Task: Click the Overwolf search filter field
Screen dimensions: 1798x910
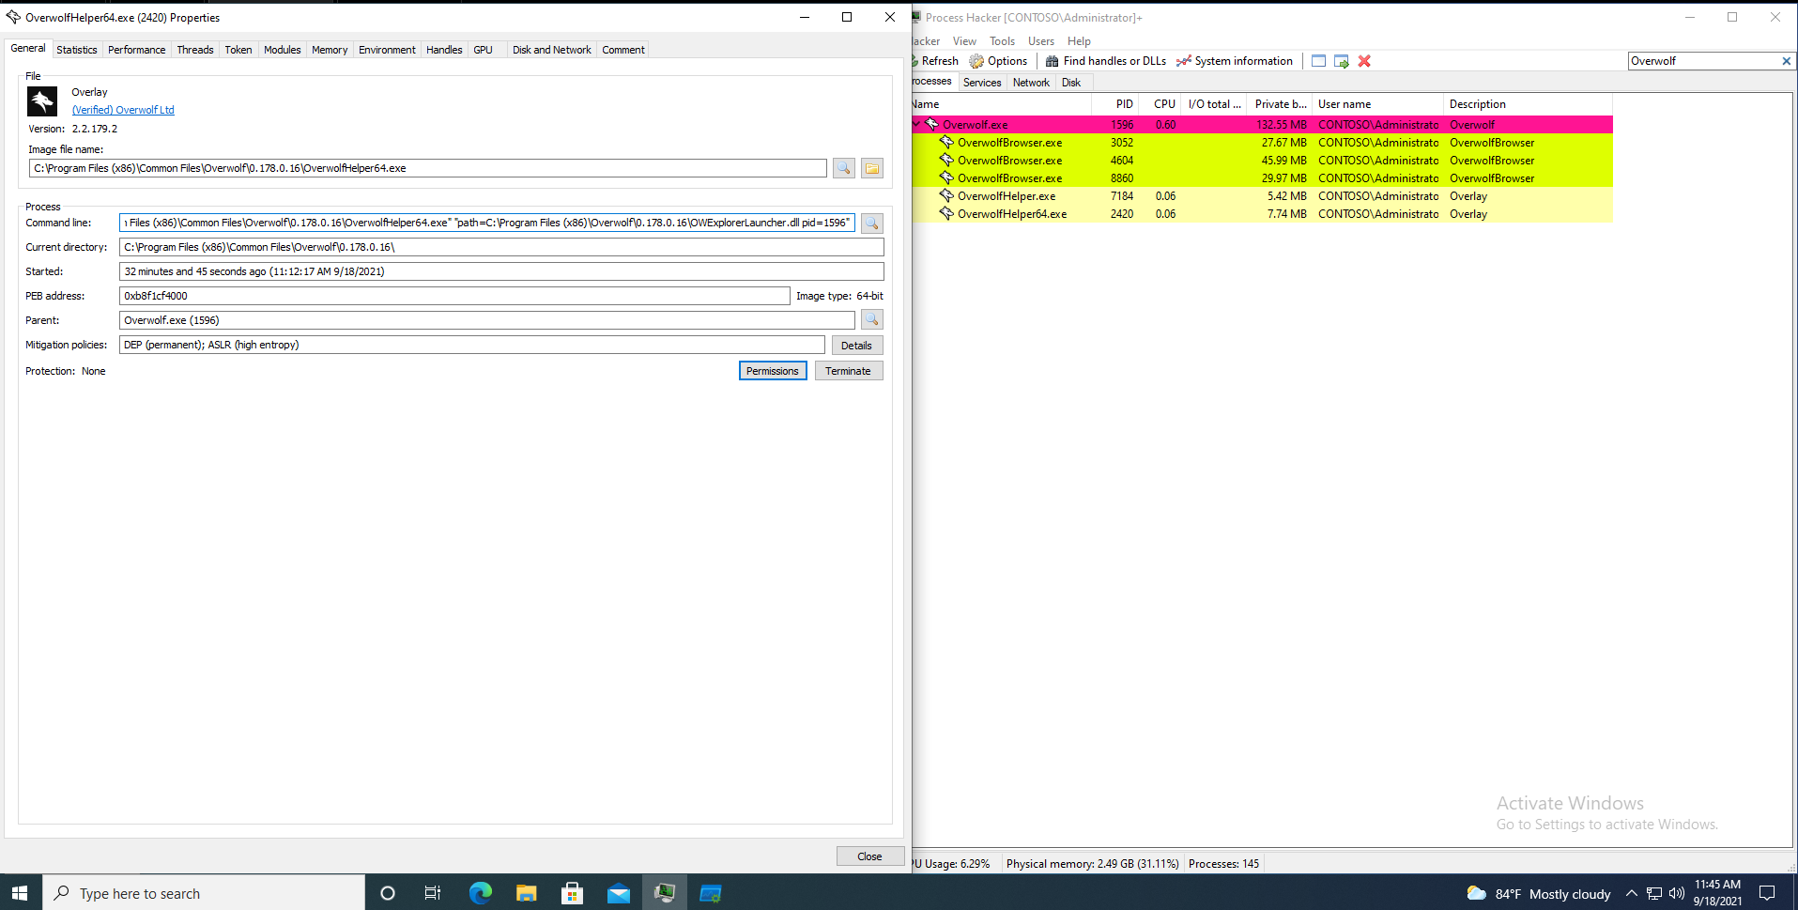Action: [x=1704, y=61]
